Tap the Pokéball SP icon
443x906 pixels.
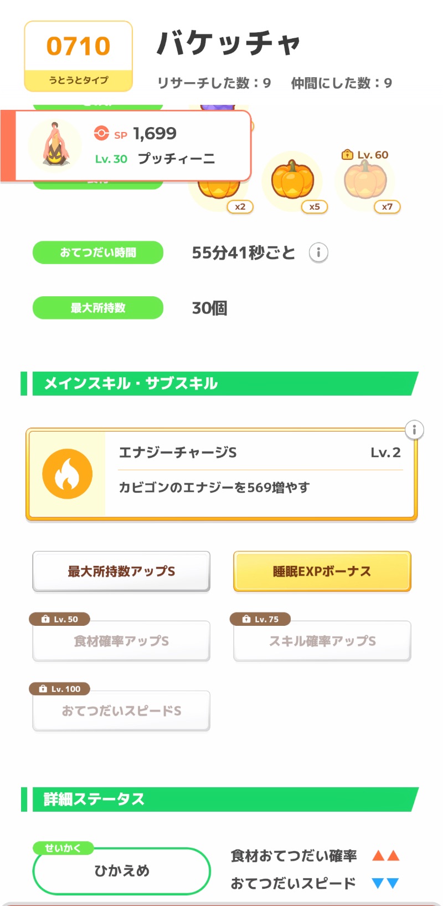[x=101, y=133]
